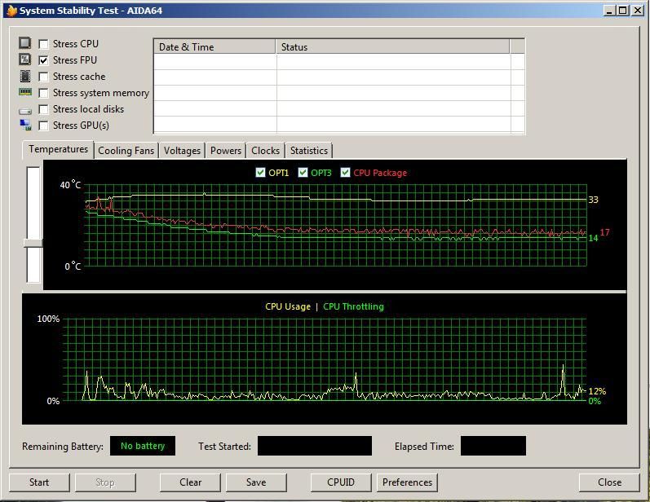650x502 pixels.
Task: Click the RAM module icon beside Stress system memory
Action: [25, 91]
